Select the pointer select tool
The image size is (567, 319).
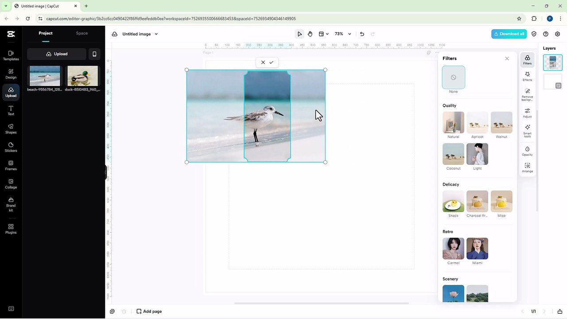click(299, 34)
